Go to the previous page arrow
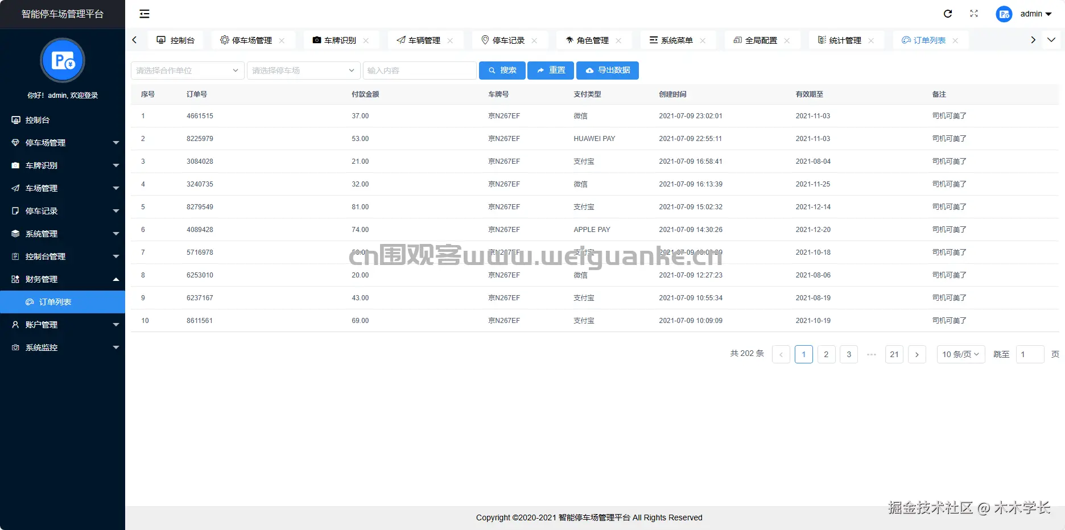The height and width of the screenshot is (530, 1065). 781,354
